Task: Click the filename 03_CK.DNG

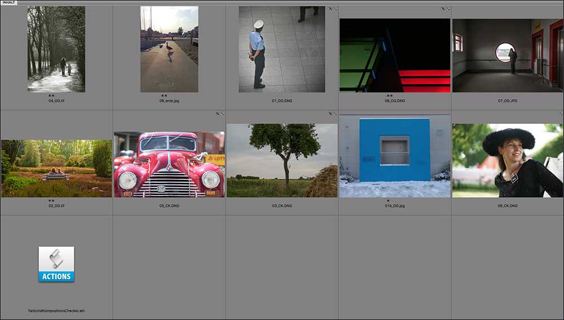Action: tap(282, 206)
